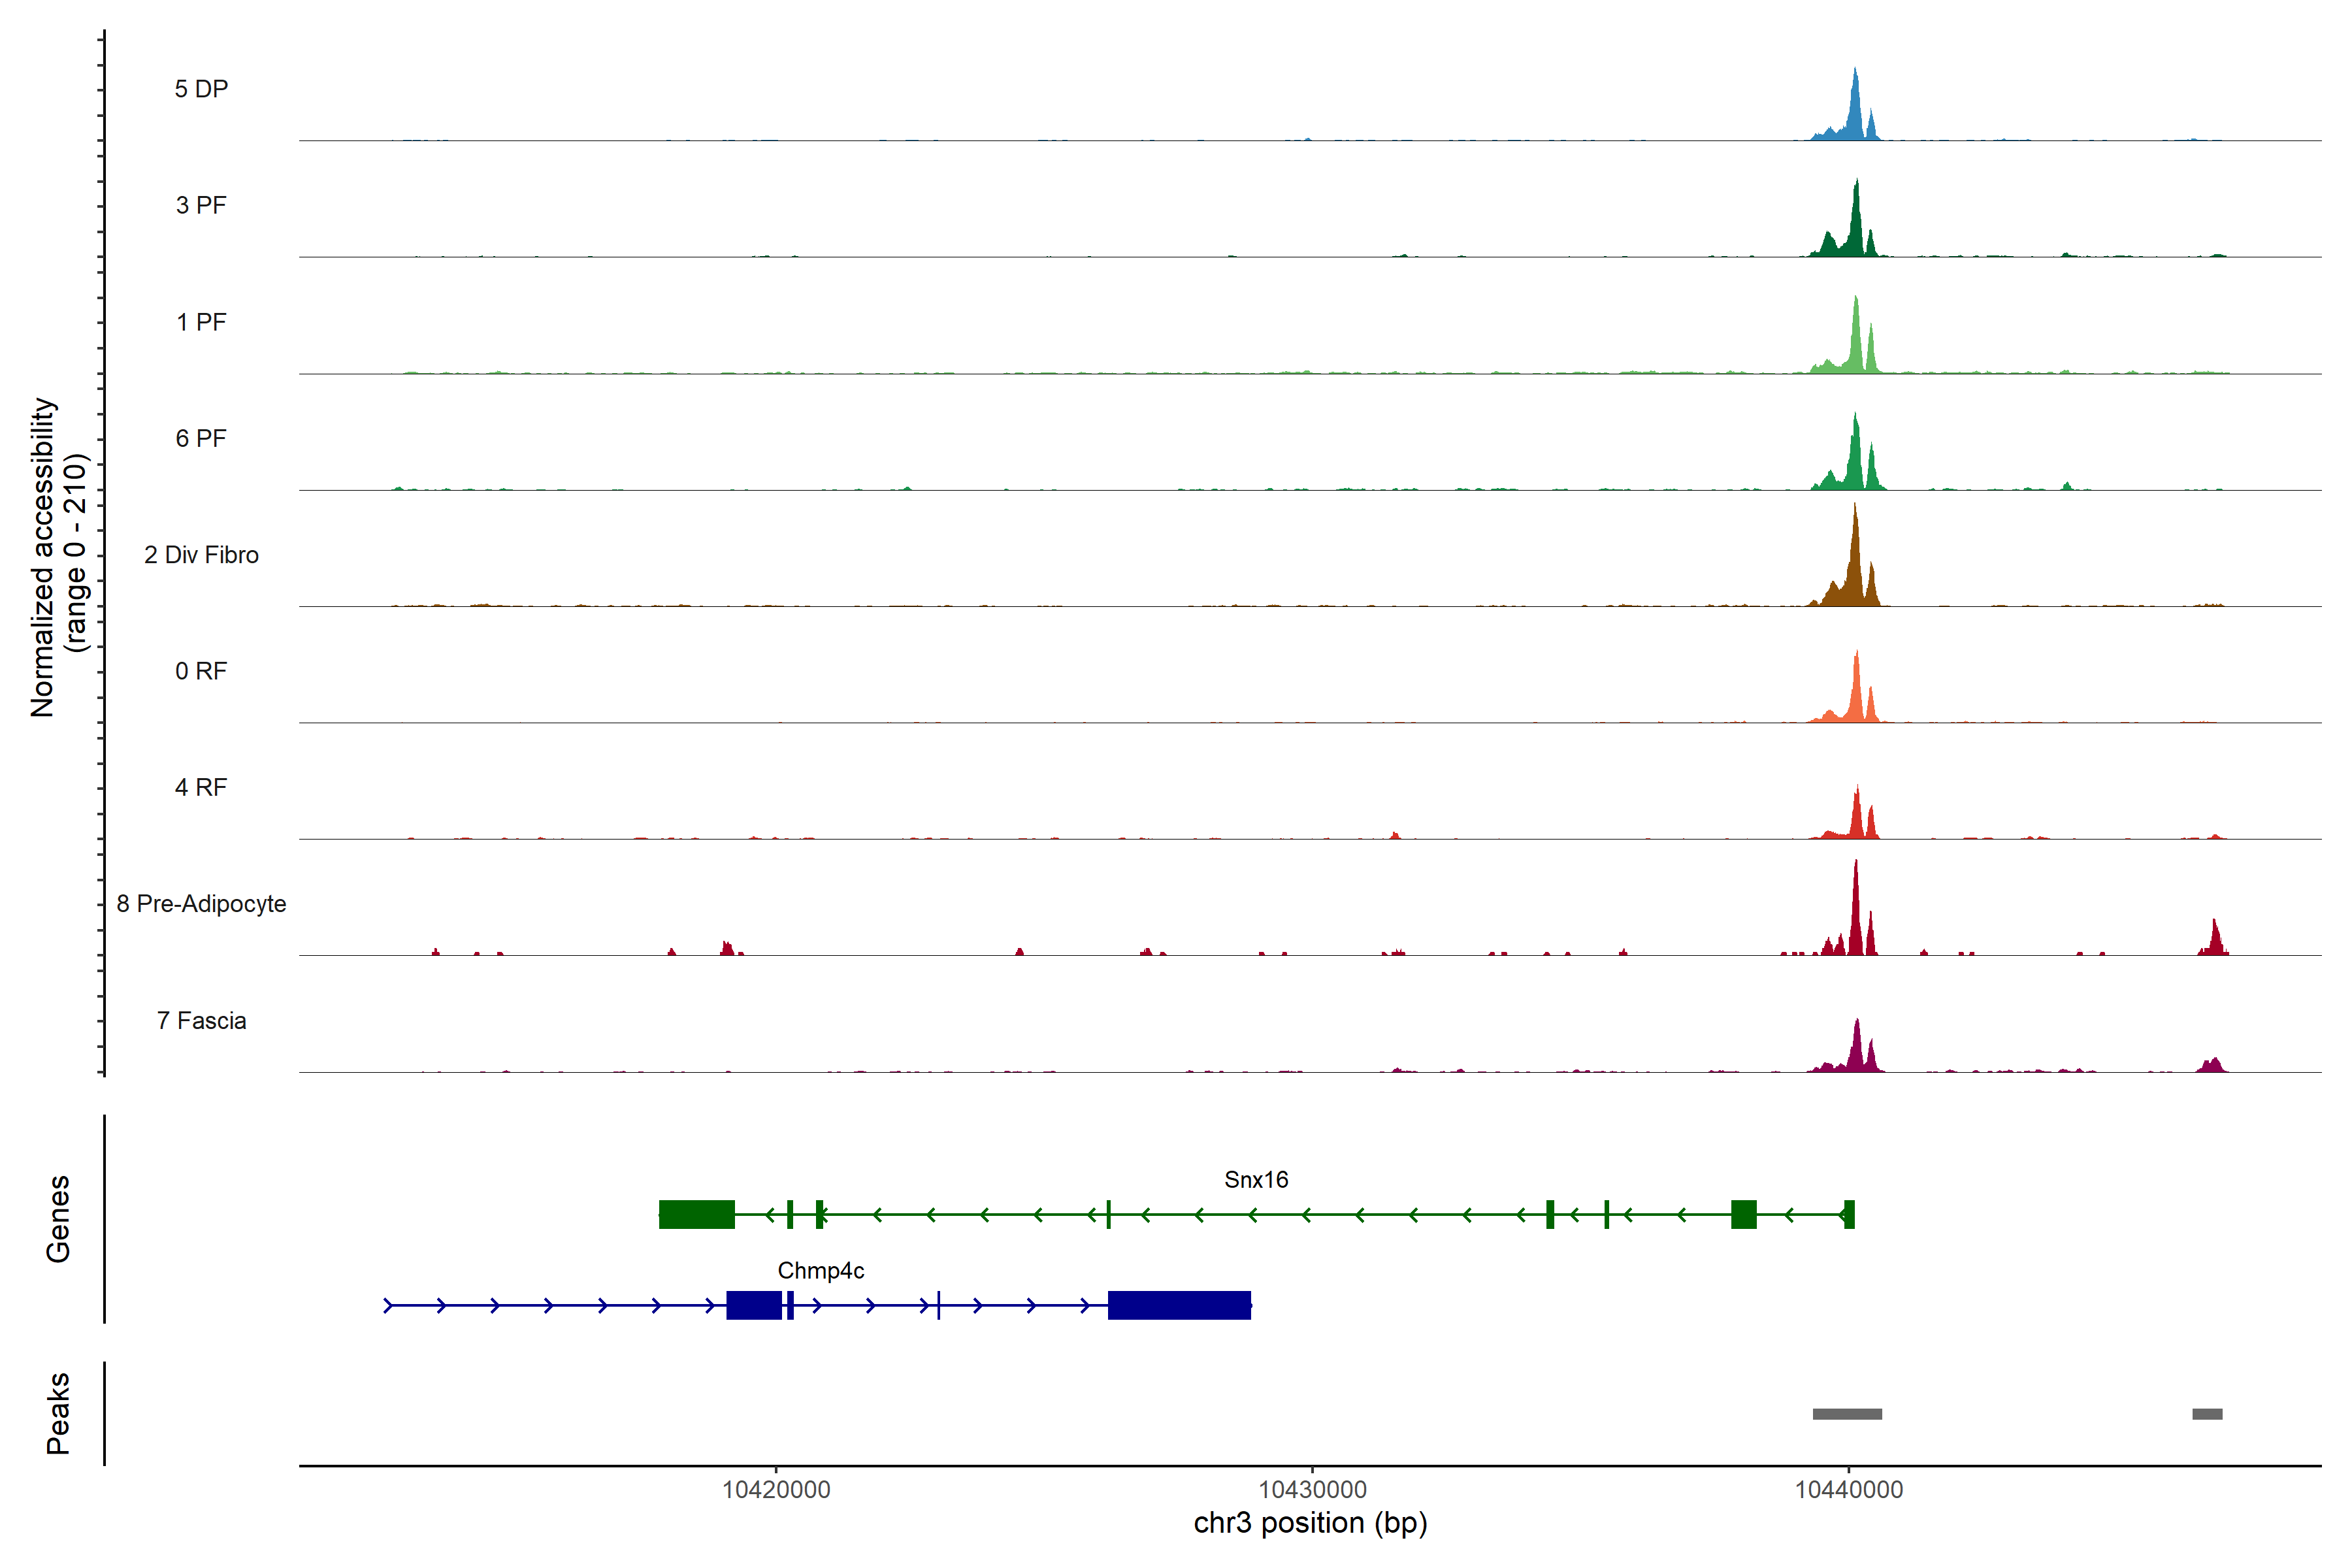Click the Genes panel label

58,1219
